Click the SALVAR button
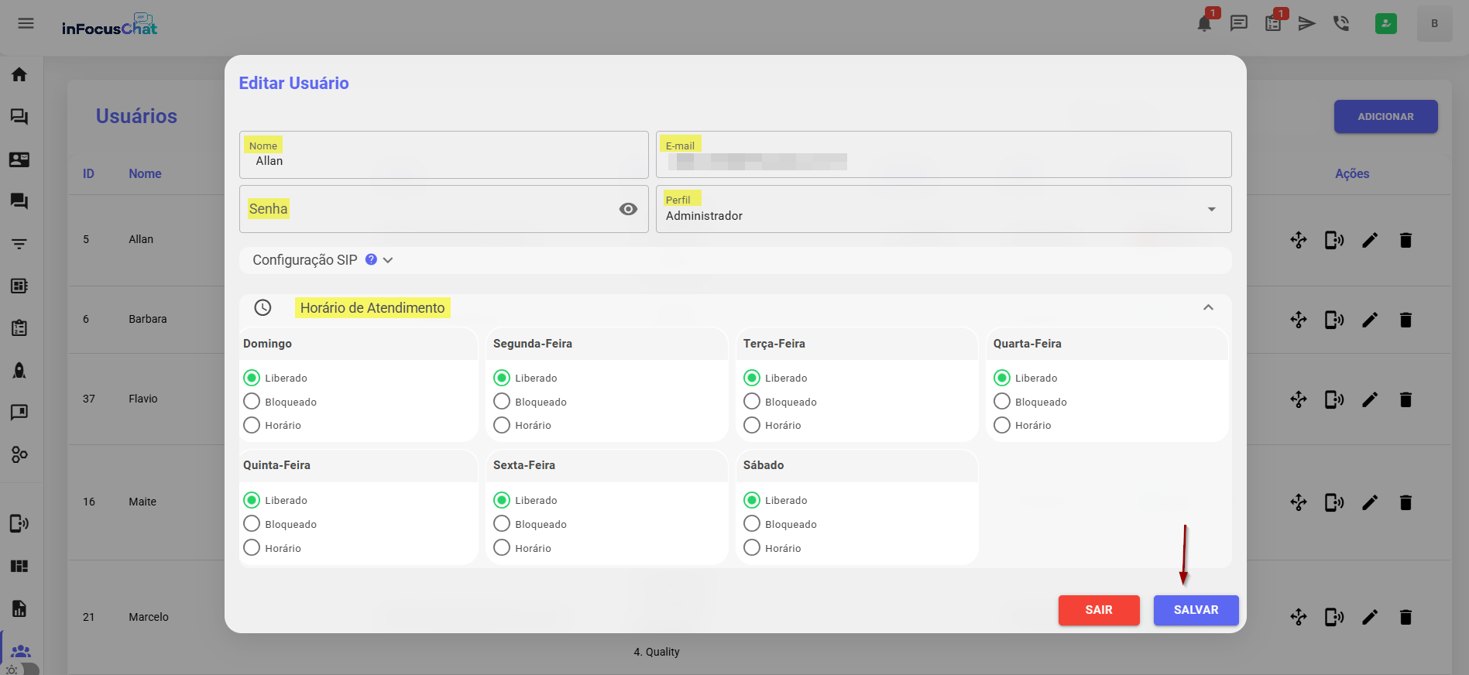Viewport: 1469px width, 675px height. pos(1196,610)
